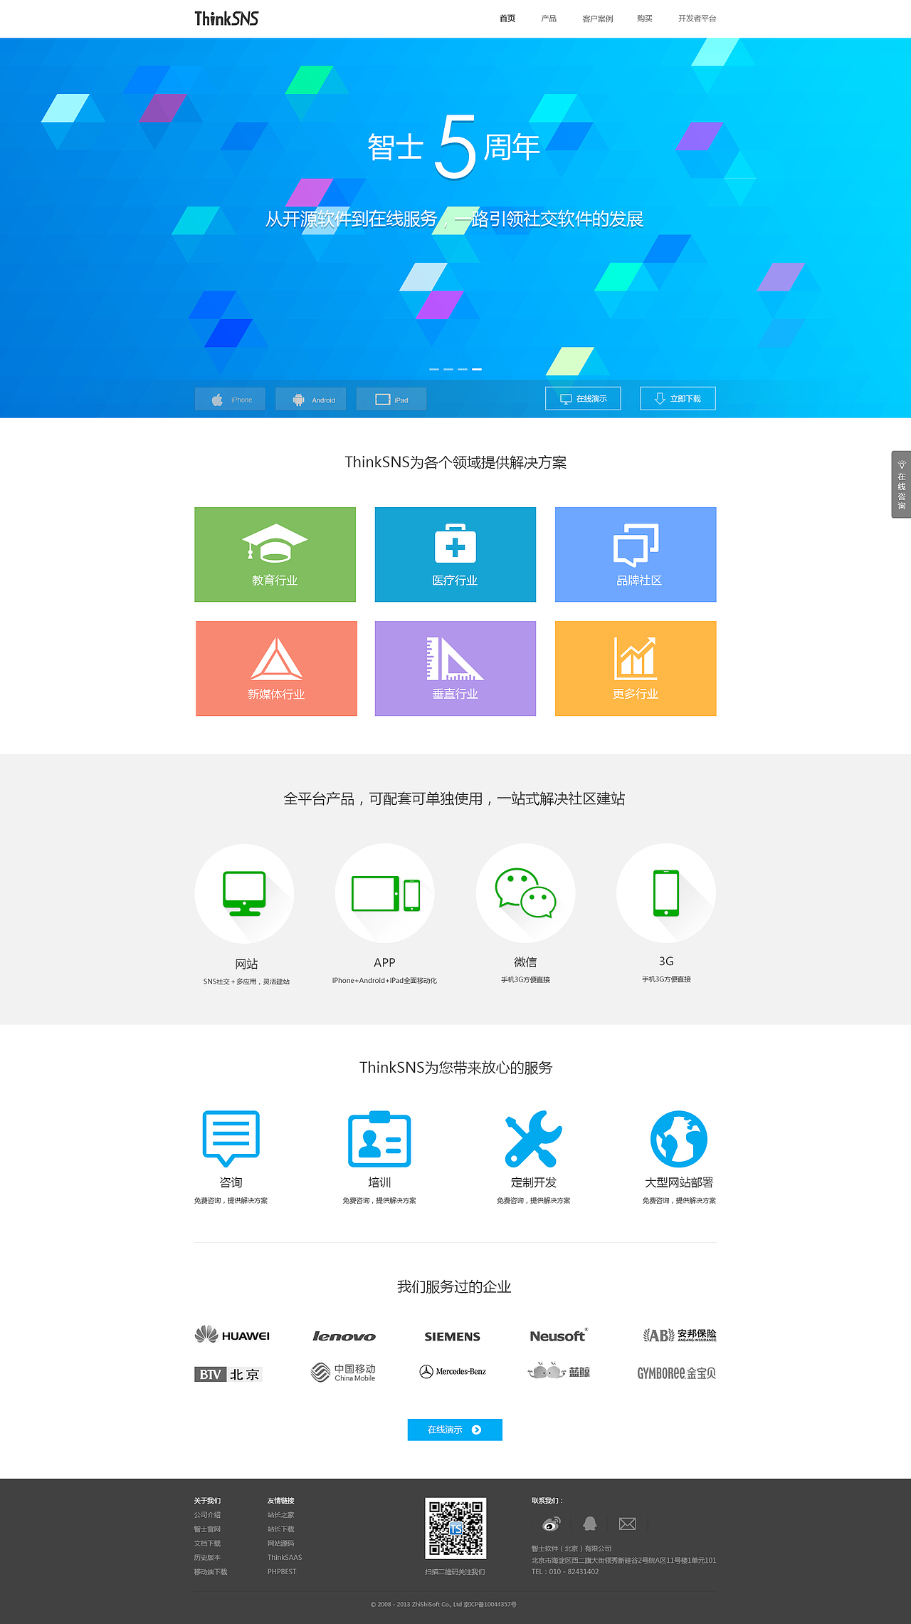Open PHPBEST footer link

[282, 1572]
